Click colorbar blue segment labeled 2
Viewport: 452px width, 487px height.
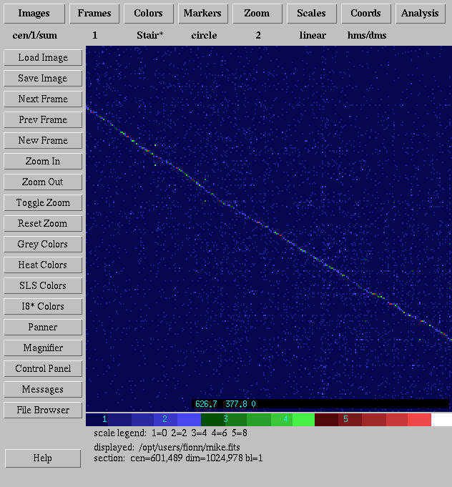[x=165, y=419]
